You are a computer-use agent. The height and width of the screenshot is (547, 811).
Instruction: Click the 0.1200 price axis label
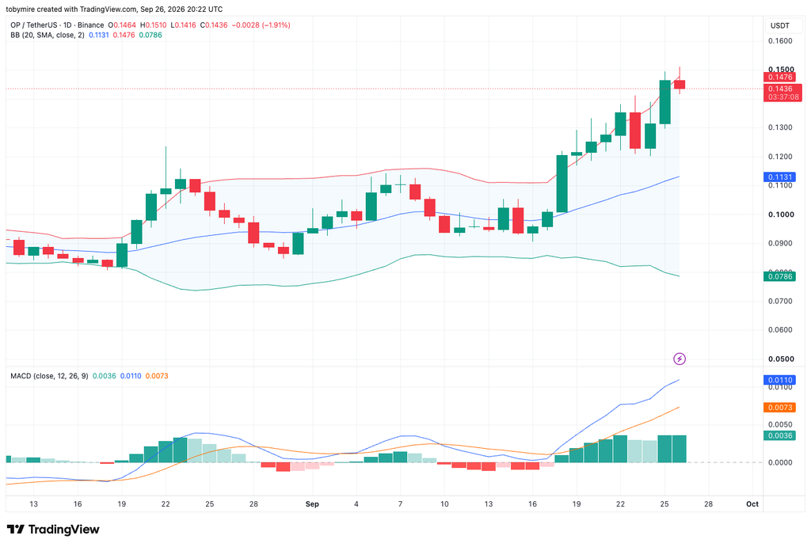780,157
